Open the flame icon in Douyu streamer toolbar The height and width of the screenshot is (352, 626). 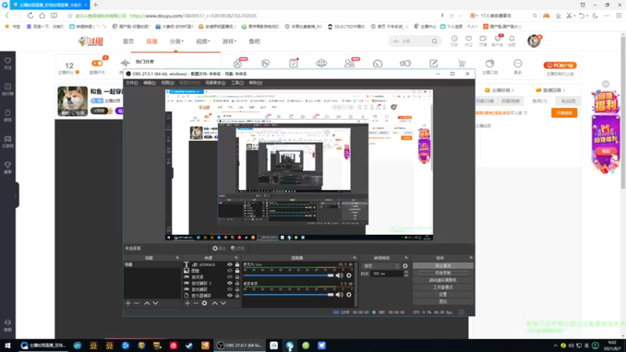(x=238, y=63)
